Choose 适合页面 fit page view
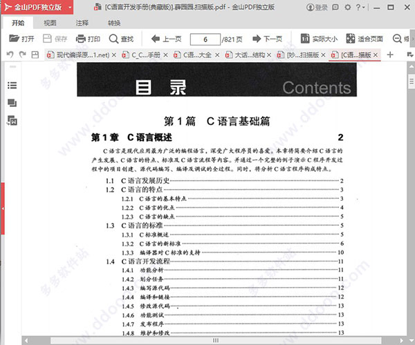This screenshot has width=415, height=345. (x=365, y=39)
